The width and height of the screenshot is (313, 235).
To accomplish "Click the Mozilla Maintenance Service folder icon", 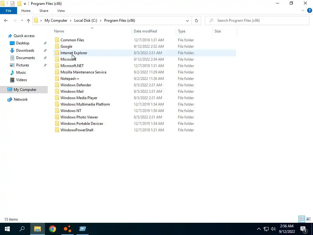I will (57, 72).
